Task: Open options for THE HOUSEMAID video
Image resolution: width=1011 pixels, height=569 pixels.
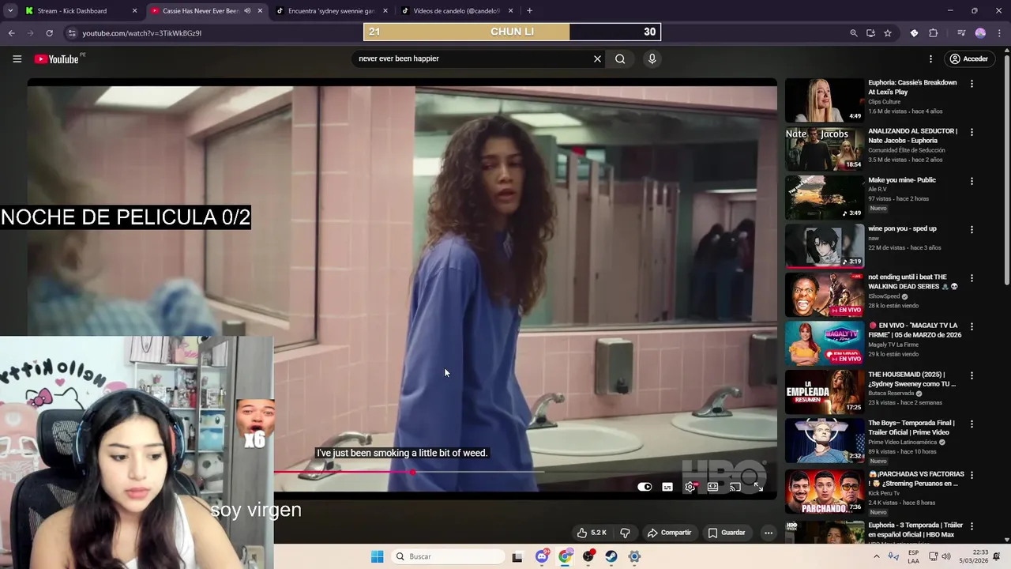Action: coord(972,375)
